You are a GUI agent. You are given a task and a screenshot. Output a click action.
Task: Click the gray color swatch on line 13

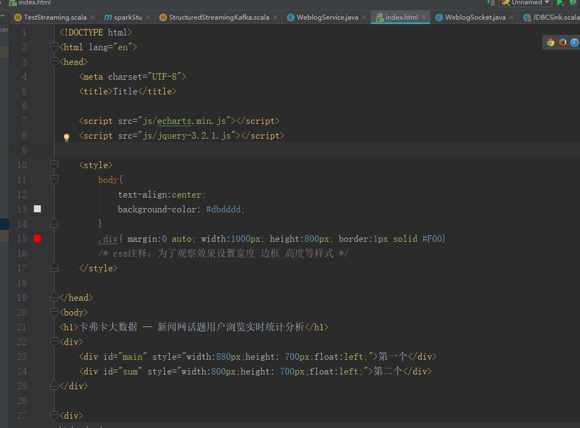coord(37,209)
